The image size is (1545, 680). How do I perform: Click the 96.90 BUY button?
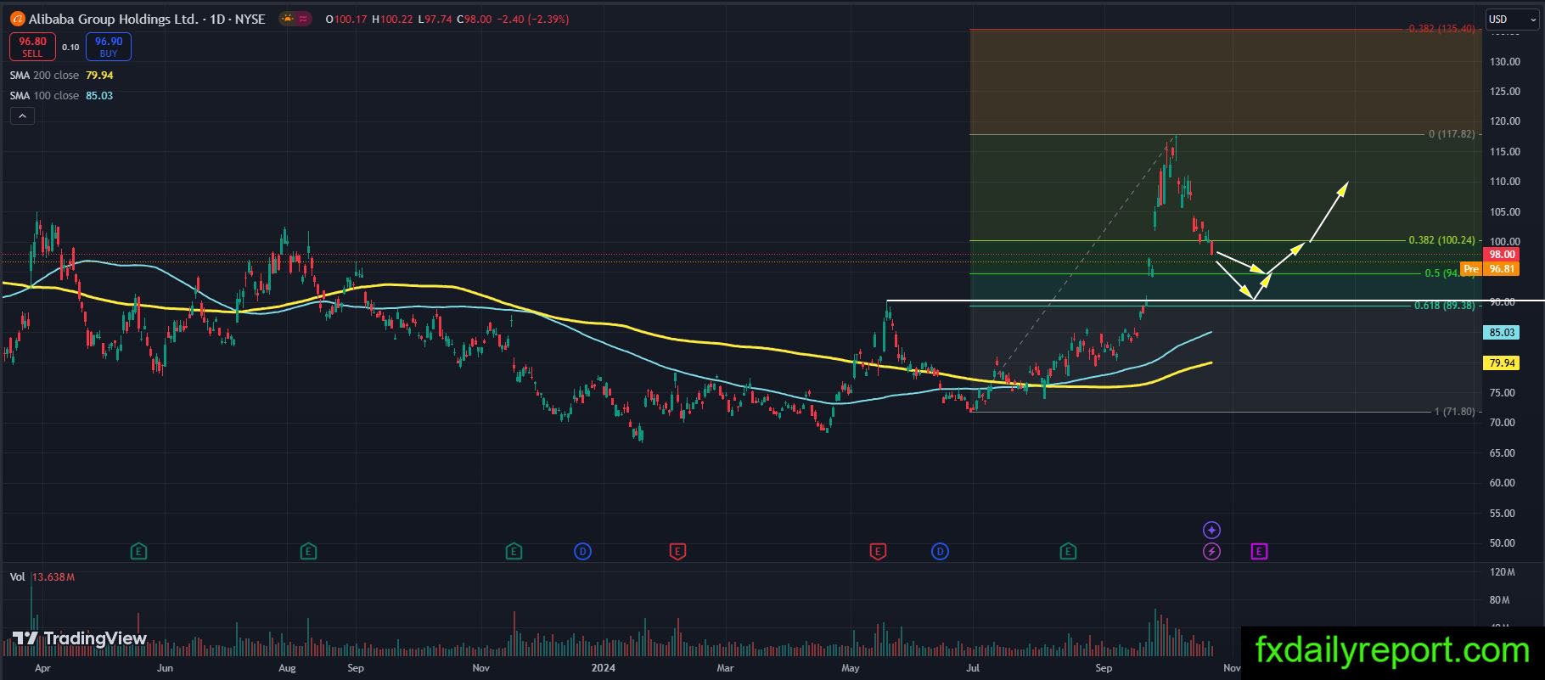[x=109, y=47]
